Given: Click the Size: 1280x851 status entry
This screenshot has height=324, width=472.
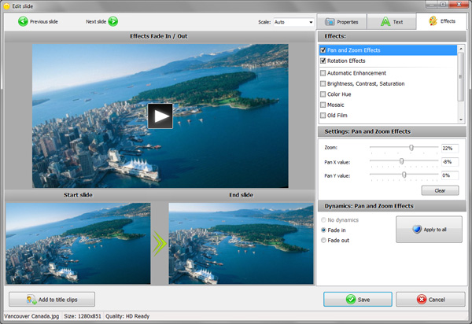Looking at the screenshot, I should 83,316.
